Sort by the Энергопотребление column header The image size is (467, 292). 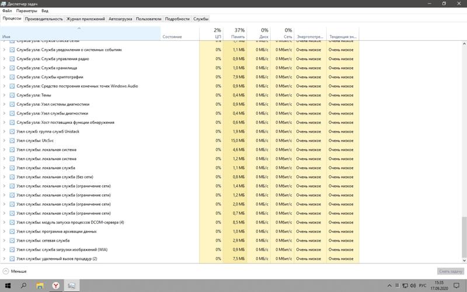[x=310, y=33]
